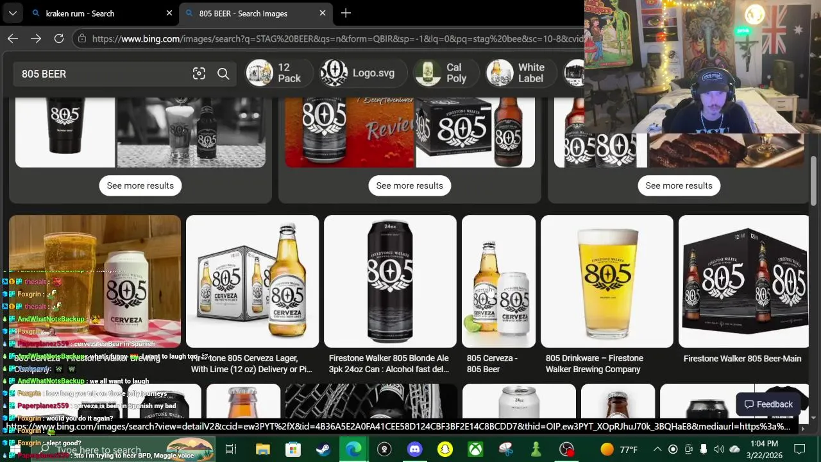Viewport: 821px width, 462px height.
Task: Click "805 Drinkware – Firestone Walker Brewing Company" caption
Action: (x=595, y=364)
